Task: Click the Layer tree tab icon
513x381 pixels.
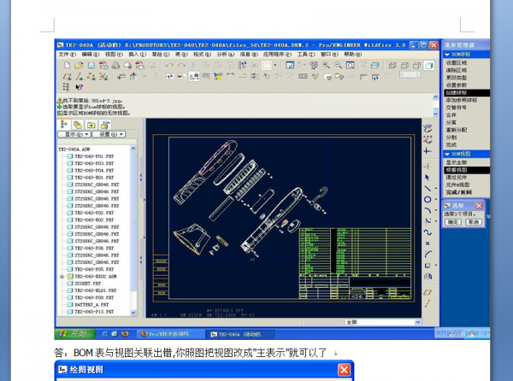Action: pos(78,125)
